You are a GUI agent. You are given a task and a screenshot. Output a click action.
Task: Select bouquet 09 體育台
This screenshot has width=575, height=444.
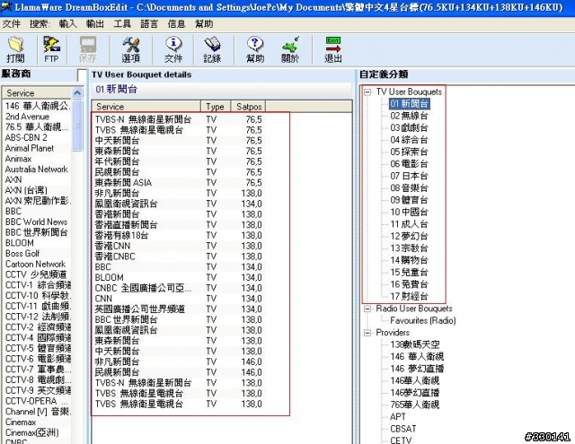coord(409,200)
